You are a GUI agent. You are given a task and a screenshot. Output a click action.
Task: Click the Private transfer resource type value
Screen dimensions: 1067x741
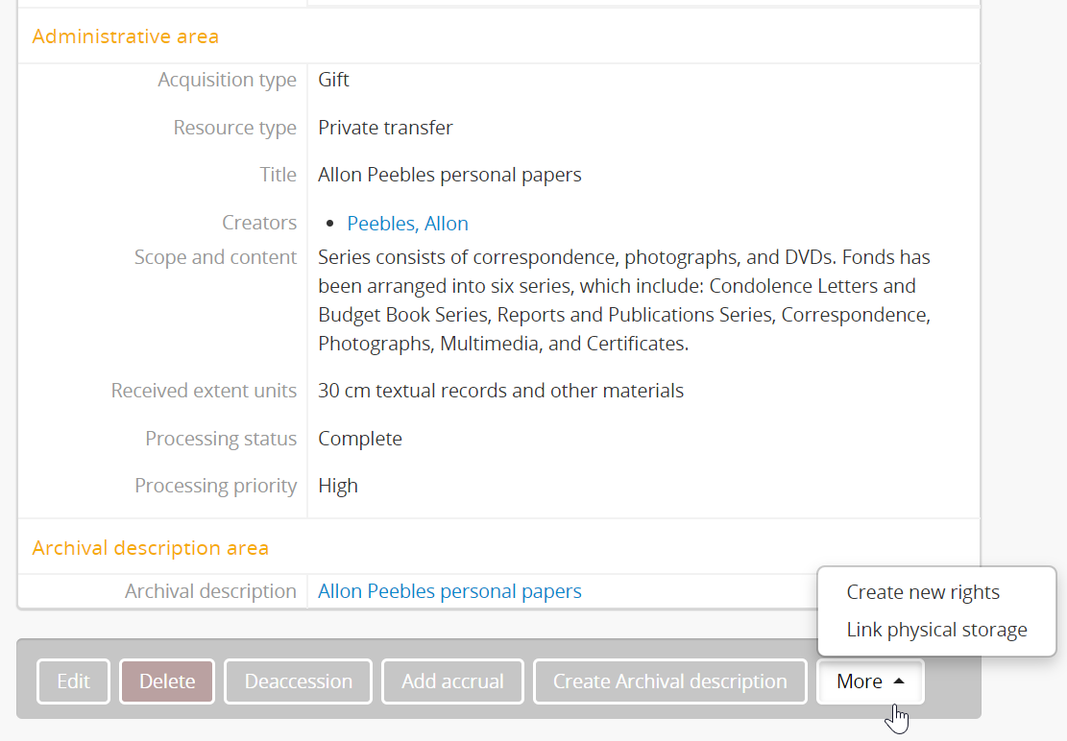pos(385,128)
